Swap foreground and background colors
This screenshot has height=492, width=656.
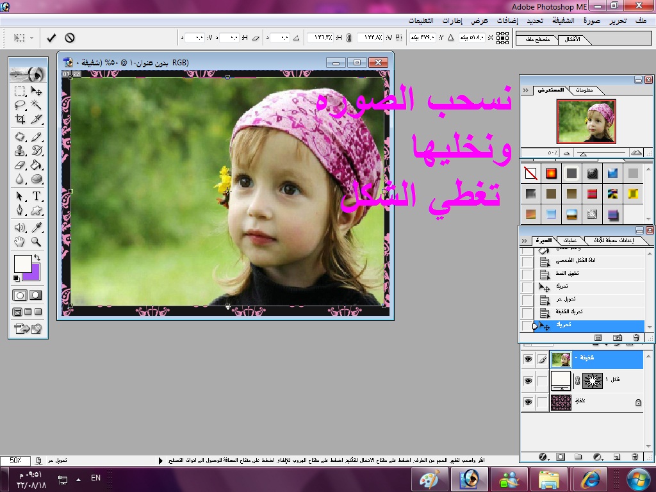[x=37, y=258]
